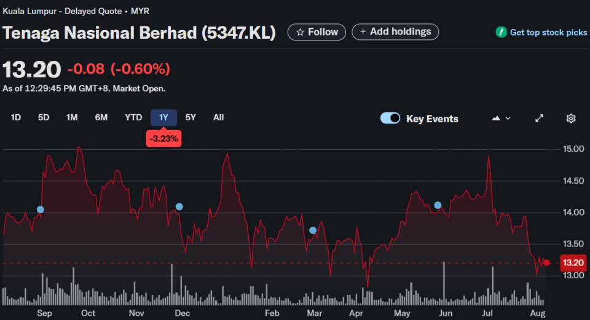This screenshot has width=590, height=320.
Task: Click the key event marker near Dec
Action: [179, 206]
